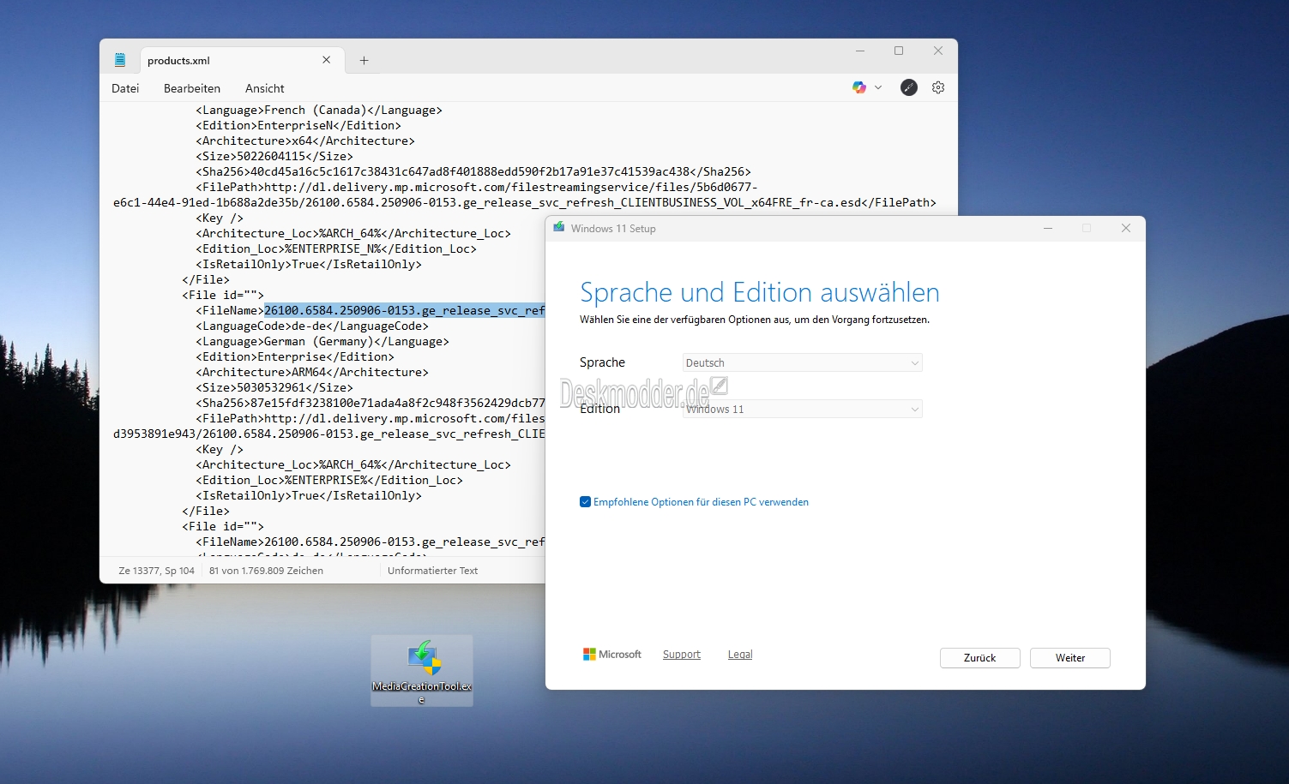Image resolution: width=1289 pixels, height=784 pixels.
Task: Click the Weiter button
Action: (1070, 658)
